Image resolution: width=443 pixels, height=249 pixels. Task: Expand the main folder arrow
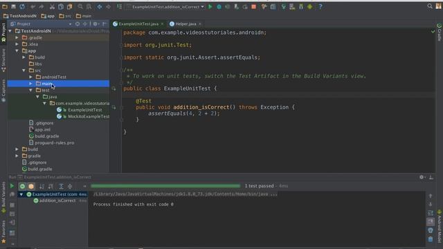pyautogui.click(x=30, y=84)
